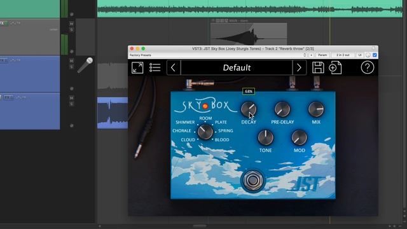Click the reverb type selector knob
Screen dimensions: 407x229
pos(205,132)
